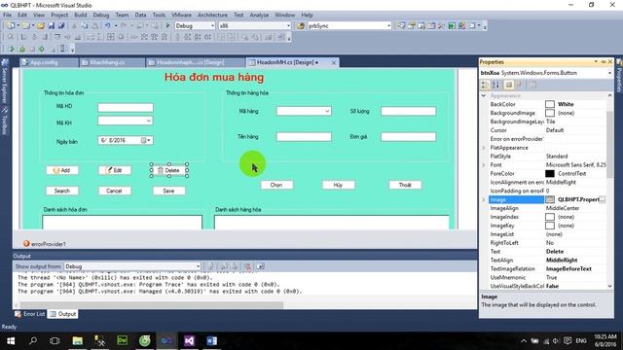Viewport: 623px width, 350px height.
Task: Open the Build menu
Action: pyautogui.click(x=80, y=15)
